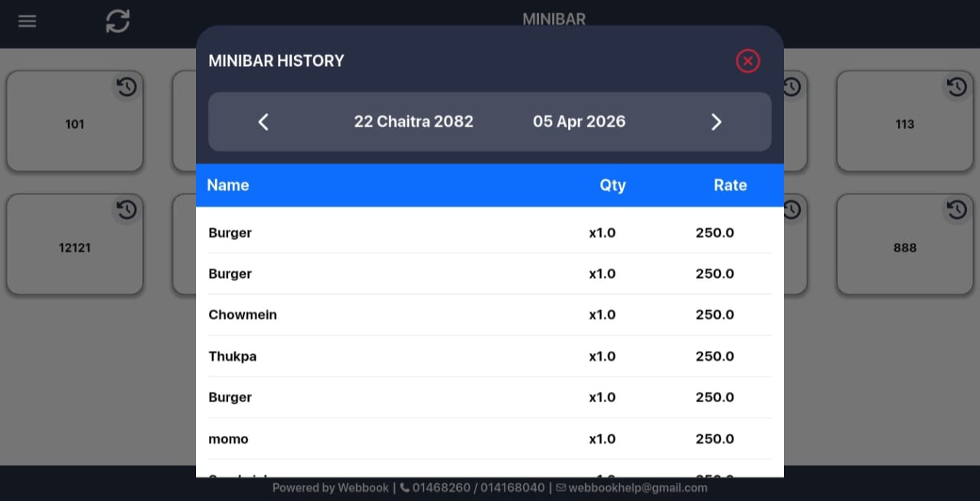
Task: Close the Minibar History dialog
Action: coord(748,61)
